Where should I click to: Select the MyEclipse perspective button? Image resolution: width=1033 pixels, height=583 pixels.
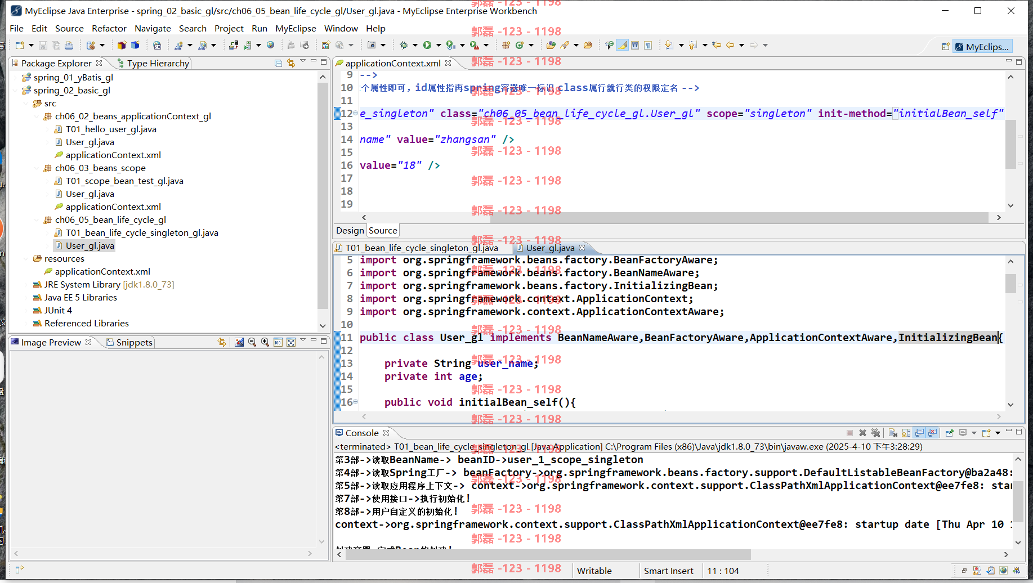point(982,47)
